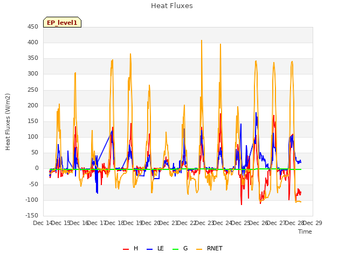Toggle the H series legend entry
The height and width of the screenshot is (259, 345).
pyautogui.click(x=130, y=248)
